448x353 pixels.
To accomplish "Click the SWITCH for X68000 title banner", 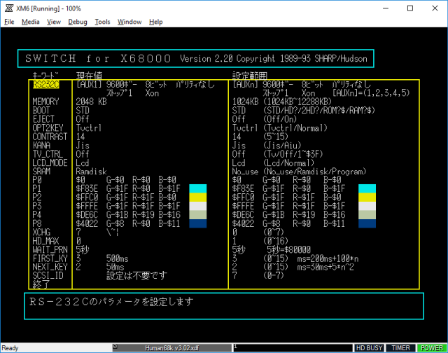I will tap(196, 59).
